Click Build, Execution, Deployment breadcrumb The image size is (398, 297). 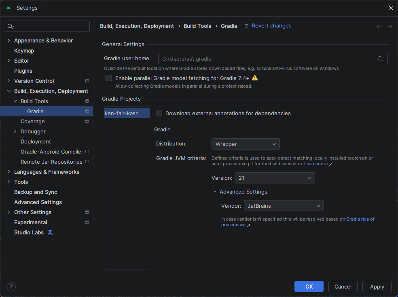tap(137, 26)
